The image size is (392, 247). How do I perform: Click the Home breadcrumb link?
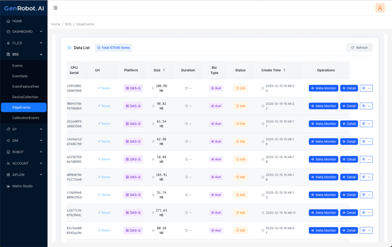tap(56, 24)
